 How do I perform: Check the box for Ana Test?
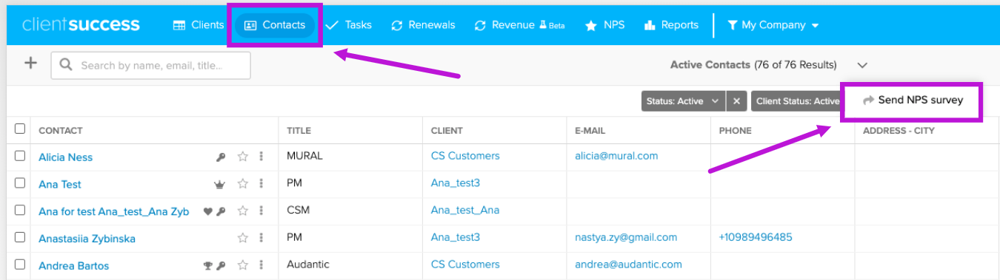[x=20, y=183]
